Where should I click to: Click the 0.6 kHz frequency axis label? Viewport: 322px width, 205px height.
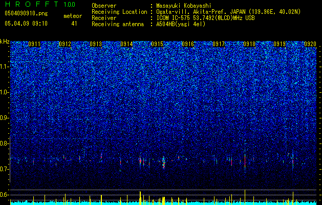coord(5,195)
